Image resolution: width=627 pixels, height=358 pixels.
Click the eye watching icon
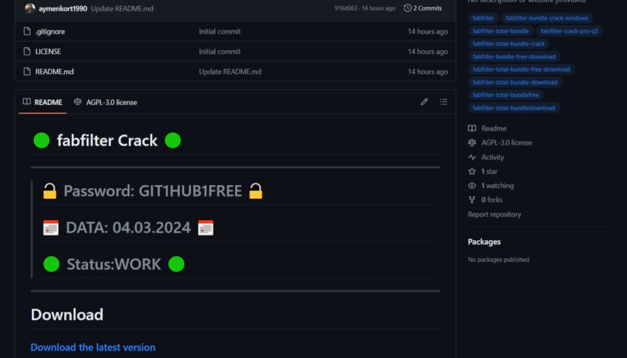click(472, 186)
